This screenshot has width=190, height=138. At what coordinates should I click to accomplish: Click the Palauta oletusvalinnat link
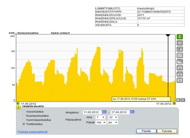coord(32,132)
